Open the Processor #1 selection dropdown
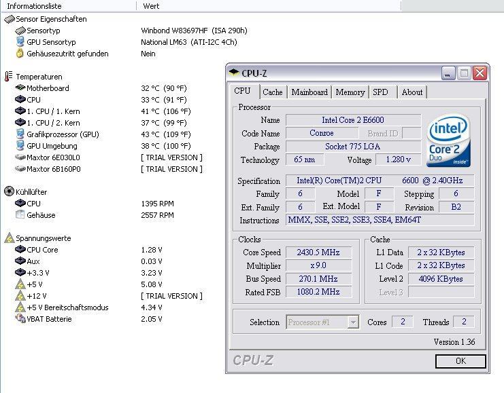504x393 pixels. (x=353, y=322)
